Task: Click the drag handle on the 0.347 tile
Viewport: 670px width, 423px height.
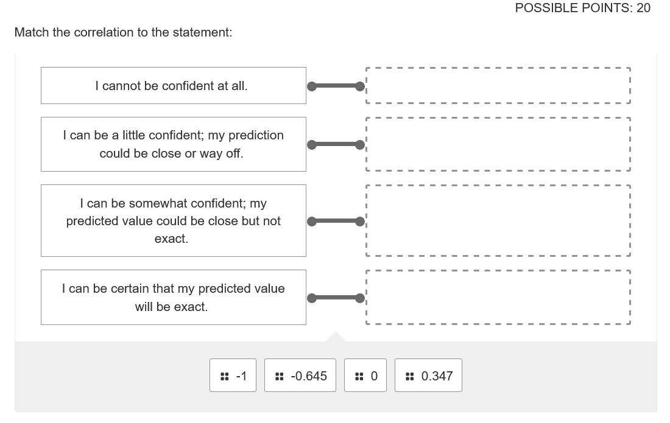Action: click(x=409, y=376)
